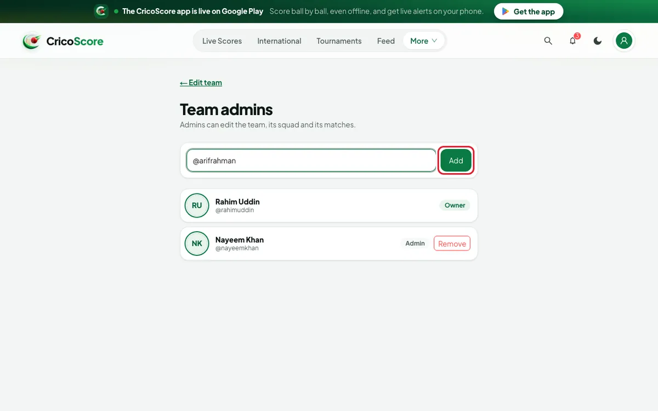This screenshot has height=411, width=658.
Task: Click Rahim Uddin's RU avatar
Action: pyautogui.click(x=197, y=206)
